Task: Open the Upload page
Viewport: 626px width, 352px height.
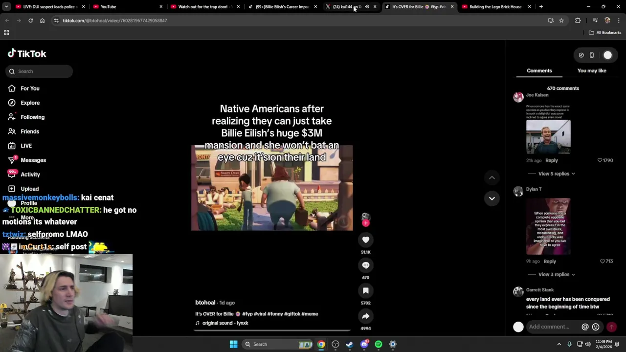Action: 29,189
